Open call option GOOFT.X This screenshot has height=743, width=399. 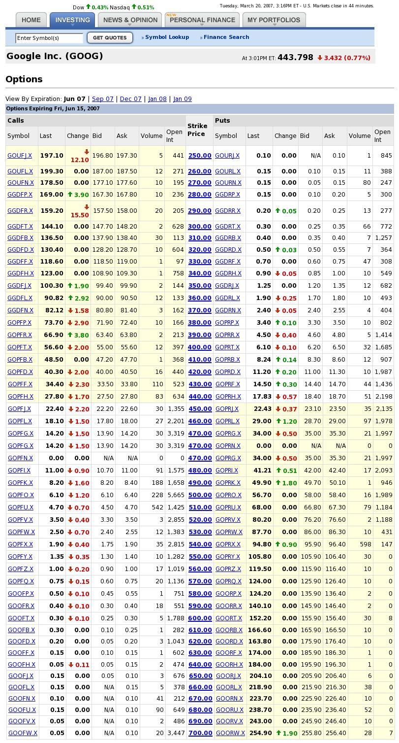pyautogui.click(x=21, y=618)
